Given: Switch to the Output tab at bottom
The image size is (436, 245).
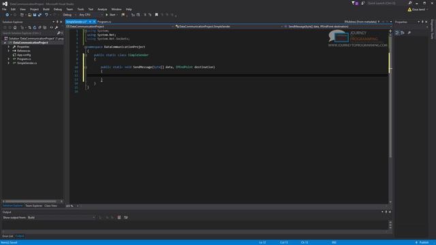Looking at the screenshot, I should [20, 236].
